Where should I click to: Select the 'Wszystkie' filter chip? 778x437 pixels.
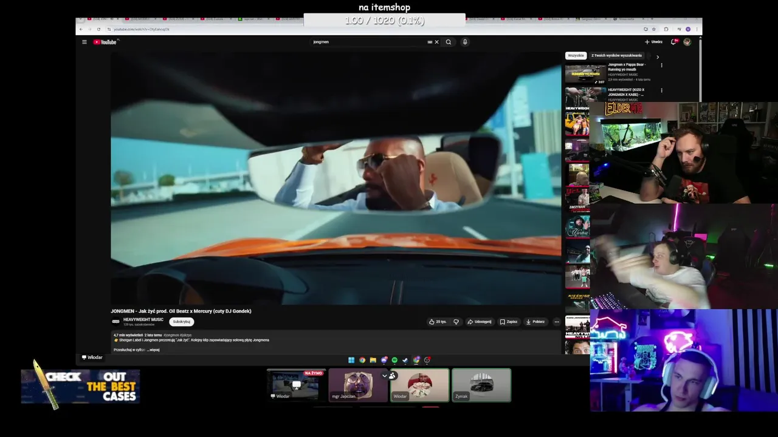[x=576, y=55]
